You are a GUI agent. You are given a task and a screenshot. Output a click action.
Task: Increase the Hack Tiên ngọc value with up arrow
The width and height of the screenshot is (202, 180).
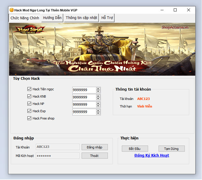pyautogui.click(x=98, y=89)
